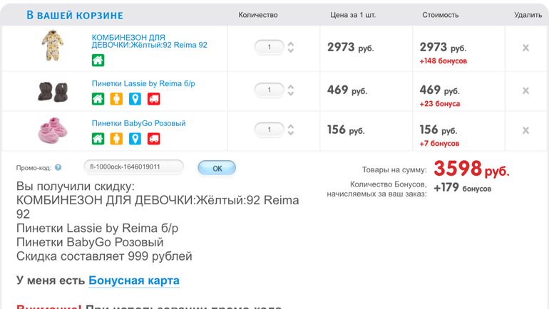Increase quantity of Комбинезон item
The width and height of the screenshot is (549, 309).
pyautogui.click(x=291, y=44)
